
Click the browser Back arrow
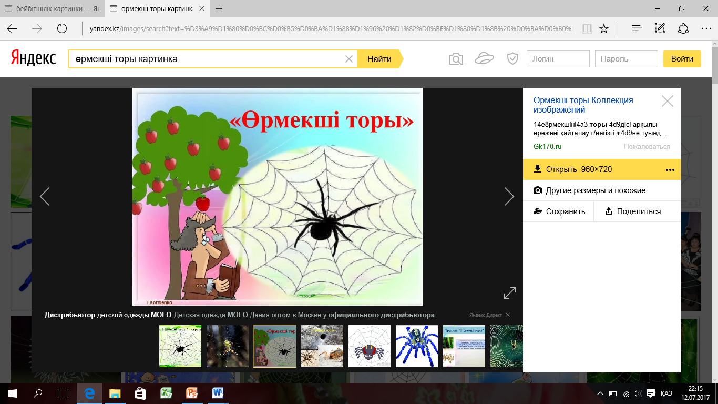(x=12, y=28)
